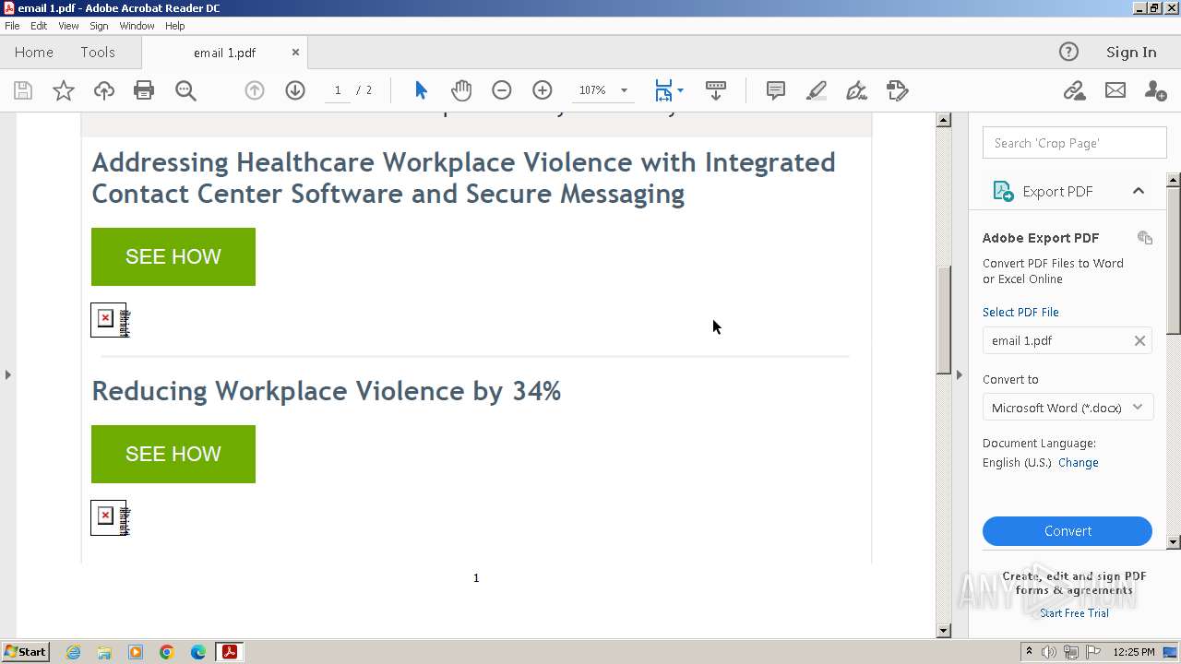Open the File Explorer folder taskbar icon
Image resolution: width=1181 pixels, height=664 pixels.
click(104, 652)
